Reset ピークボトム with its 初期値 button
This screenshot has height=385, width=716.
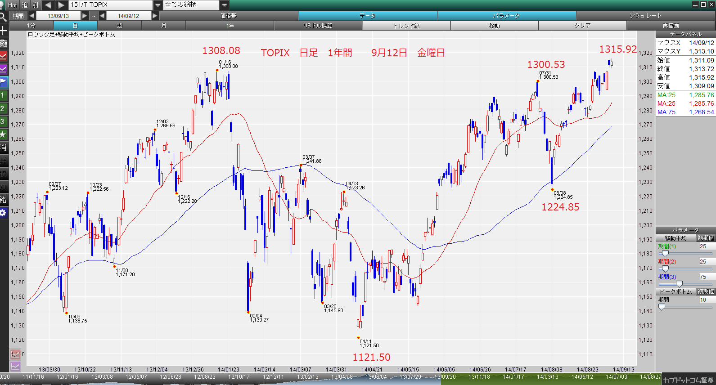706,291
